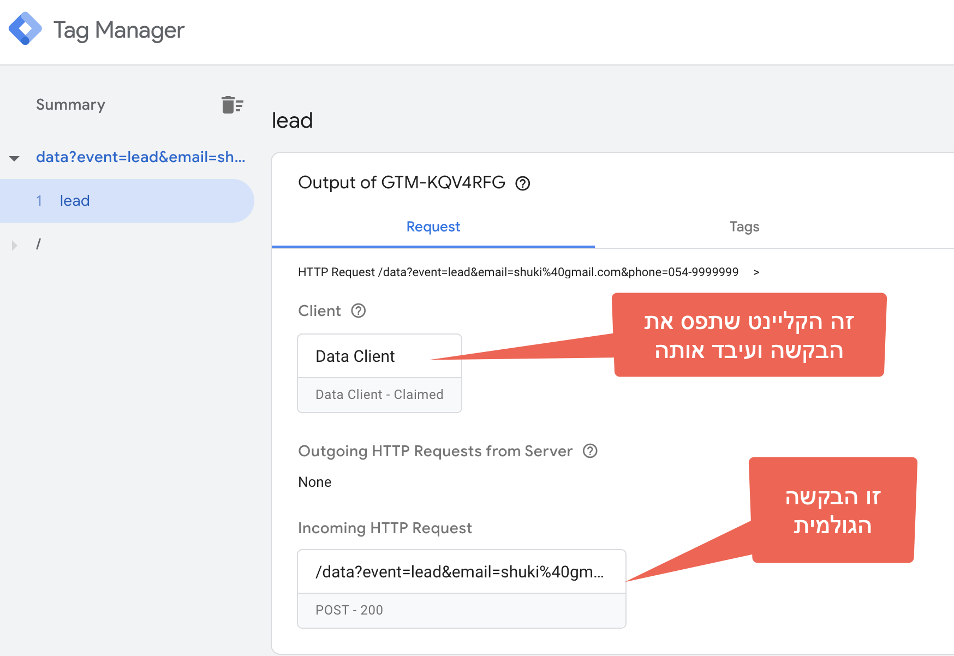
Task: Open the incoming /data?event=lead request card
Action: click(462, 589)
